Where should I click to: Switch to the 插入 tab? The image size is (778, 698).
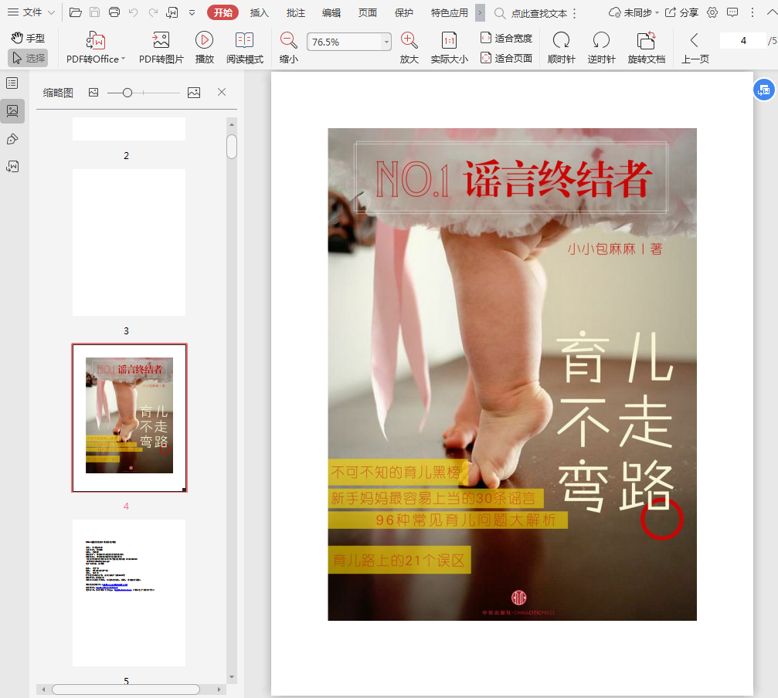pos(260,13)
